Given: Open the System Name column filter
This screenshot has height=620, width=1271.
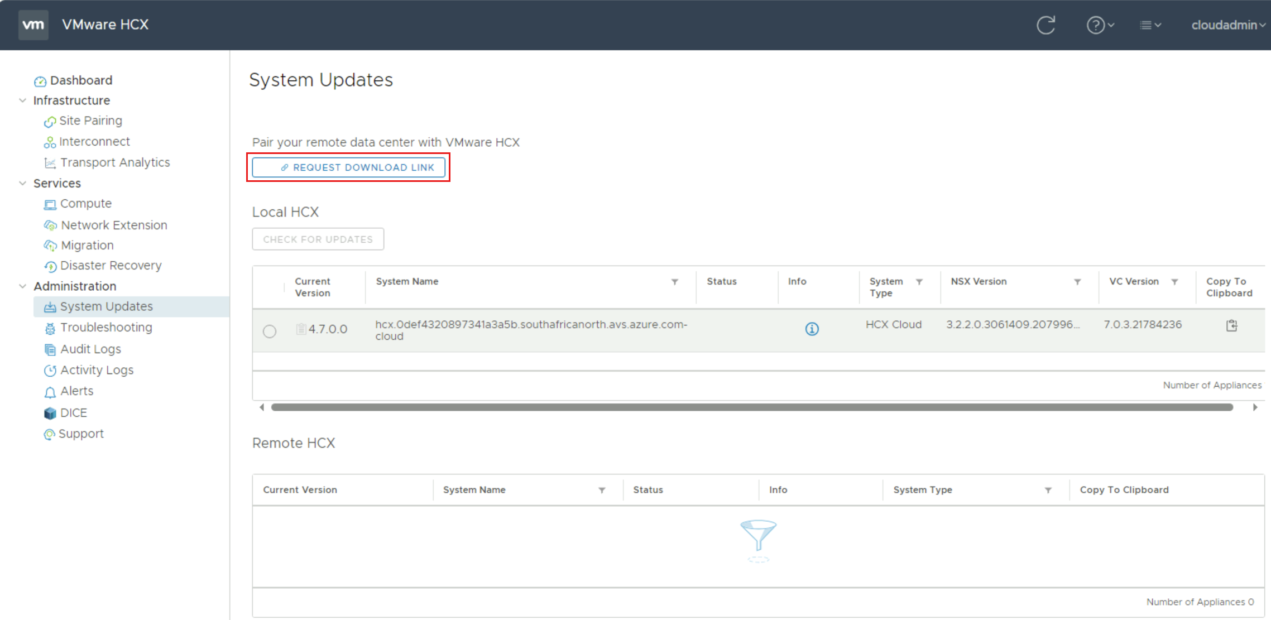Looking at the screenshot, I should point(675,282).
